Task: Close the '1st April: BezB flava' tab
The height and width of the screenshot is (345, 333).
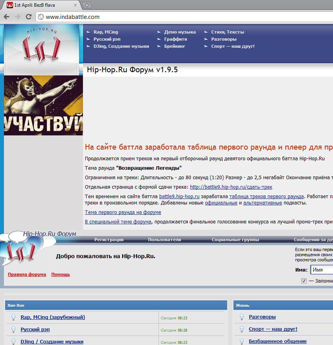Action: [75, 5]
